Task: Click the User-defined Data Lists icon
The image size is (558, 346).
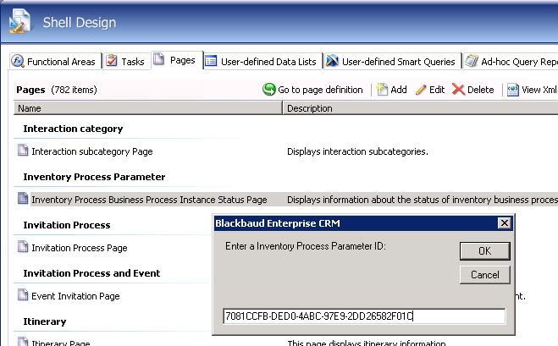Action: pyautogui.click(x=211, y=61)
